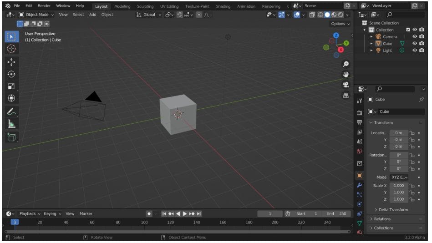Expand the Delta Transform panel
Screen dimensions: 432x243
click(x=391, y=210)
